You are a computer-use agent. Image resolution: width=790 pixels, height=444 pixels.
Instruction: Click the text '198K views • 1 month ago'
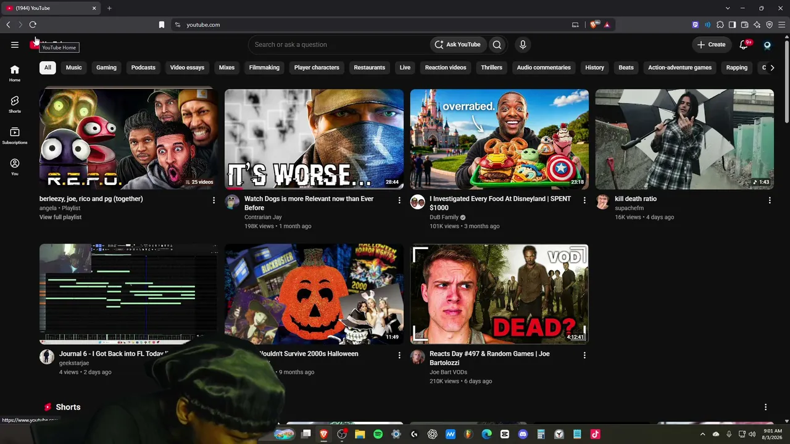278,226
